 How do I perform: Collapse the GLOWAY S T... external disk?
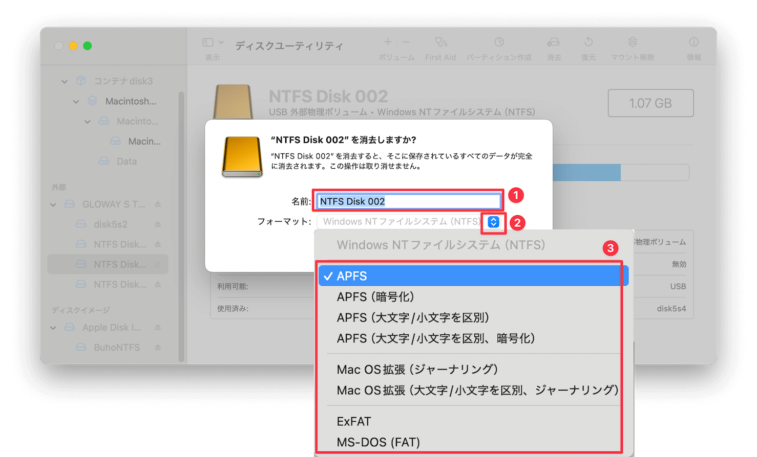(53, 204)
